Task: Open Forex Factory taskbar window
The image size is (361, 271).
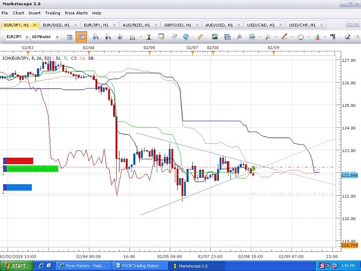Action: click(83, 266)
